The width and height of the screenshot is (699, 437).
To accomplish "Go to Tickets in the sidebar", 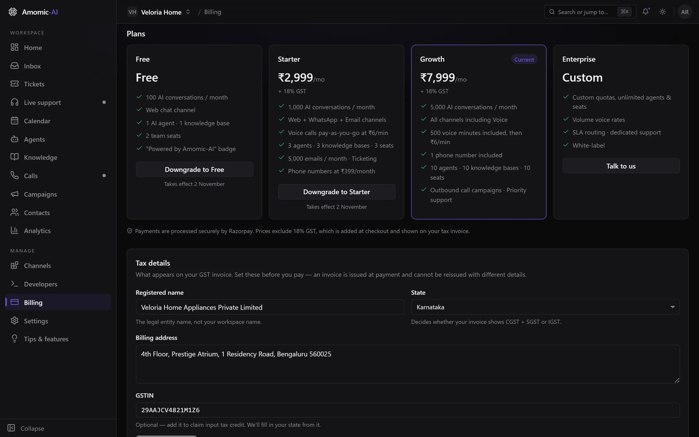I will pos(58,84).
